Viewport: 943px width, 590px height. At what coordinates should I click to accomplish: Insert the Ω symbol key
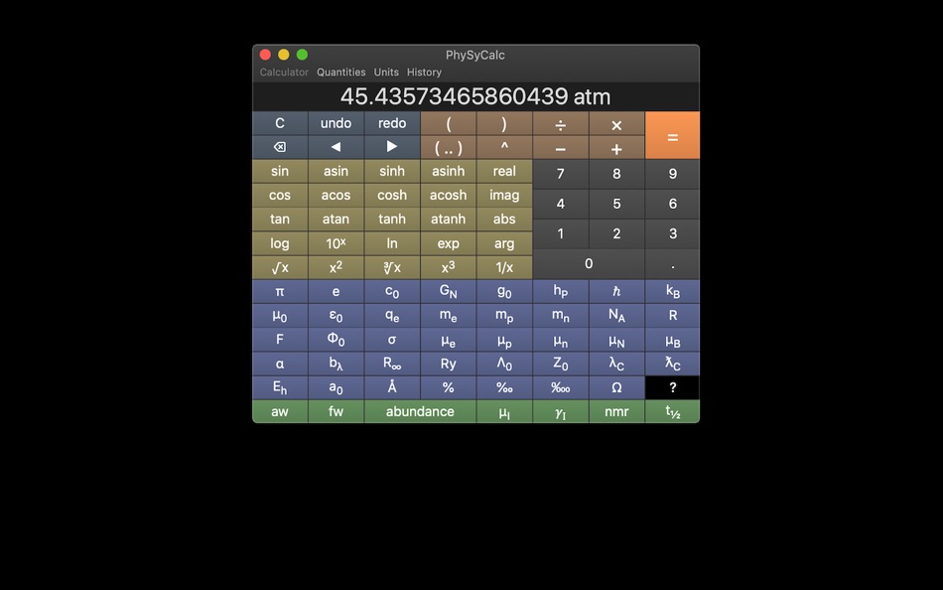click(x=616, y=387)
